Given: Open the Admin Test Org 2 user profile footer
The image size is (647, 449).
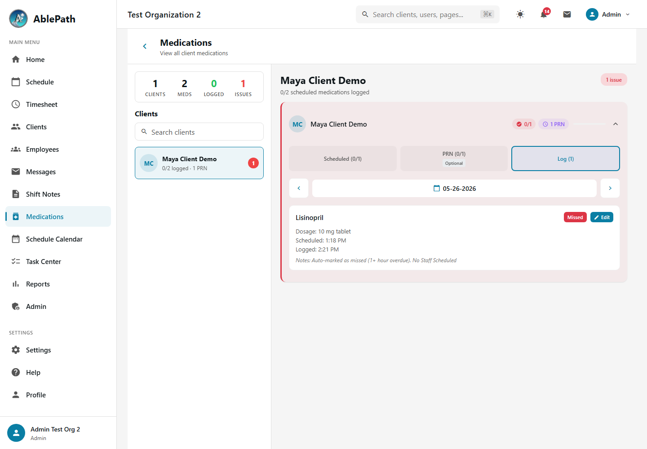Looking at the screenshot, I should click(58, 433).
